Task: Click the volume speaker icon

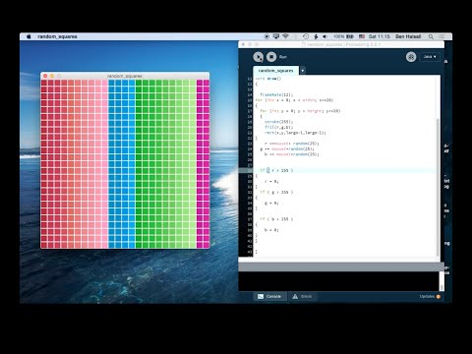Action: point(324,36)
